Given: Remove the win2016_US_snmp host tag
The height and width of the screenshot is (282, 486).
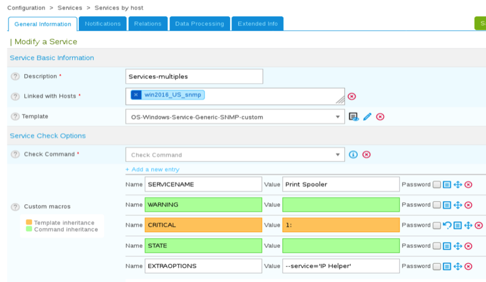Looking at the screenshot, I should click(x=136, y=94).
